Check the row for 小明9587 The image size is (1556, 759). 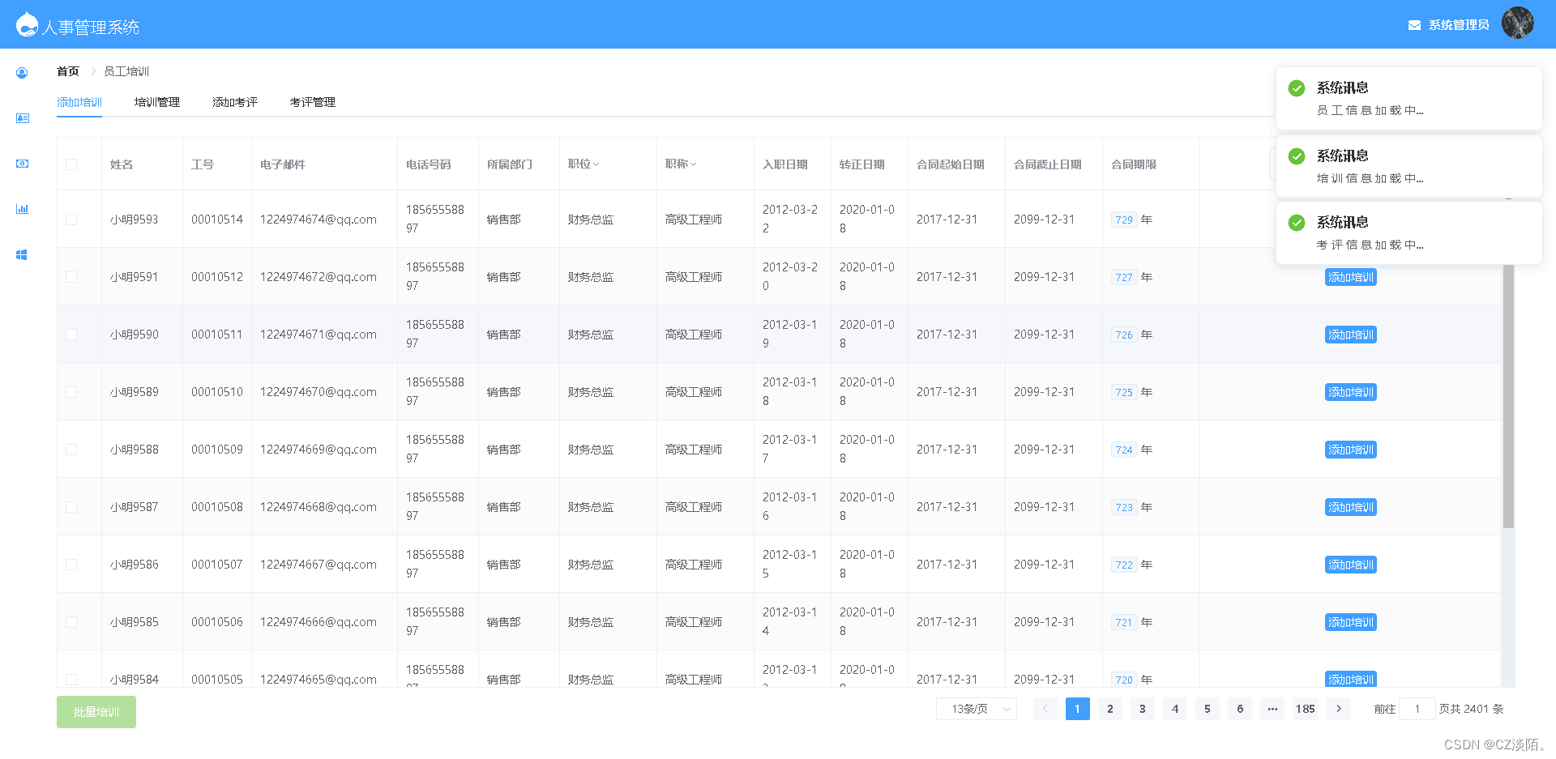[71, 507]
